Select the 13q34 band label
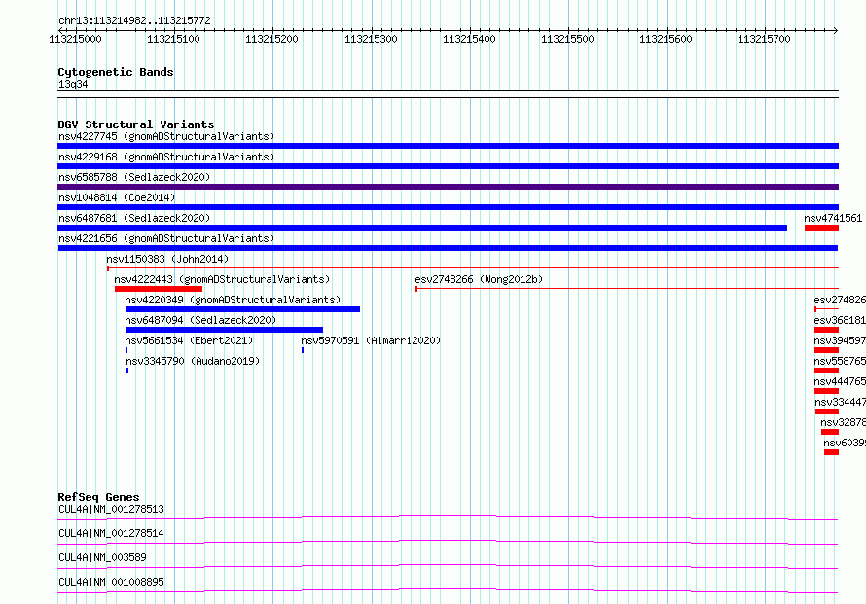The width and height of the screenshot is (866, 604). (x=73, y=84)
